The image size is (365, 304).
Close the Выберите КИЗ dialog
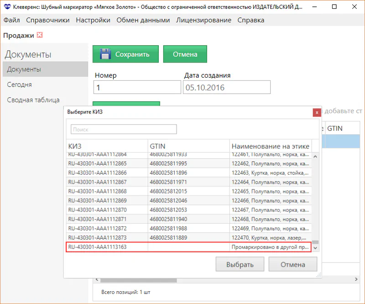tap(316, 112)
